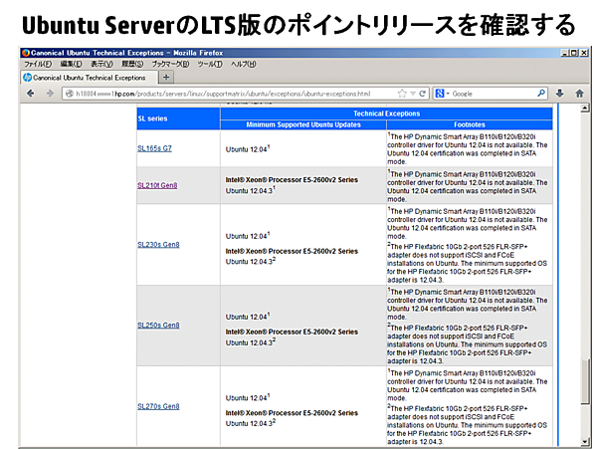Open the URL history dropdown arrow
Screen dimensions: 597x449
pyautogui.click(x=410, y=93)
